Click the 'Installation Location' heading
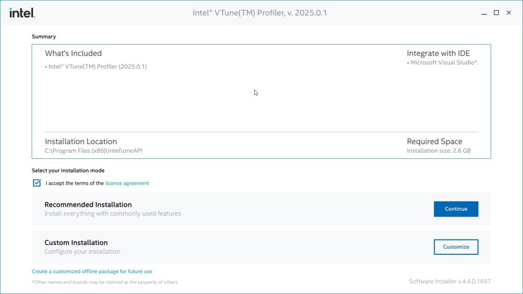 pos(81,141)
